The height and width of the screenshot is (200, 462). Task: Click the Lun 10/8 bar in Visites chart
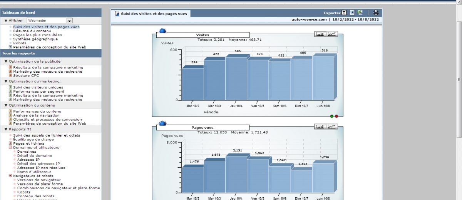click(x=323, y=78)
